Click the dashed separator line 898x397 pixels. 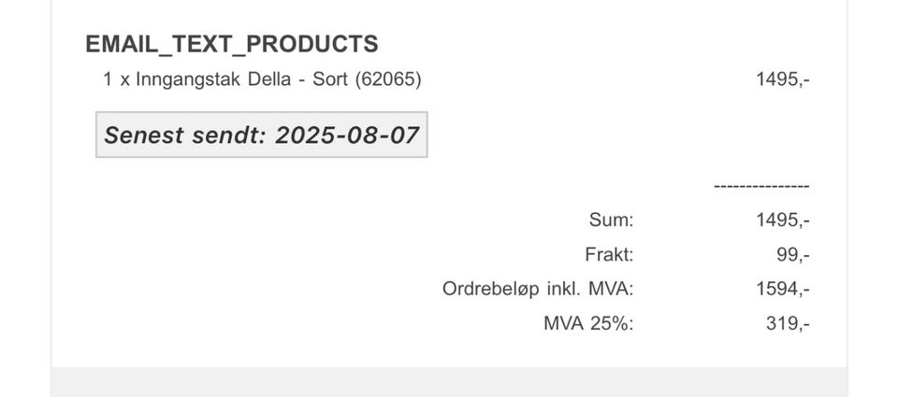pos(760,187)
